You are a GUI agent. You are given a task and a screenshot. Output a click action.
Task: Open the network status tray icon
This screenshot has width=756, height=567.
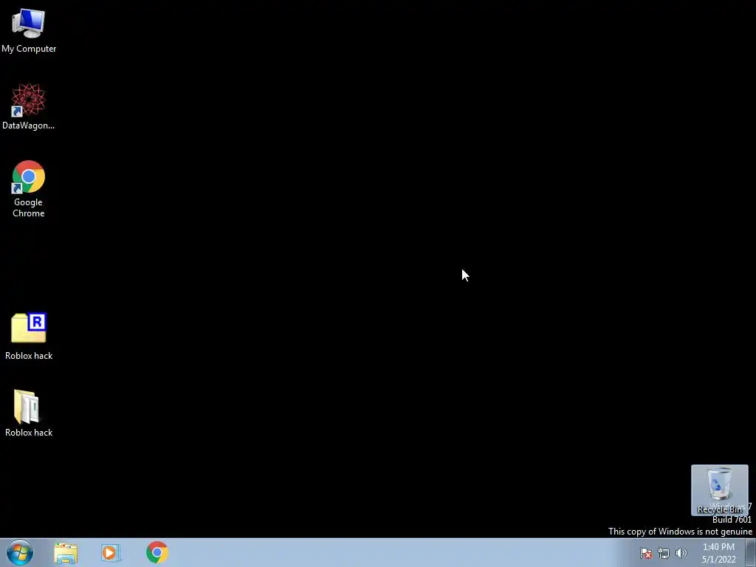[664, 553]
